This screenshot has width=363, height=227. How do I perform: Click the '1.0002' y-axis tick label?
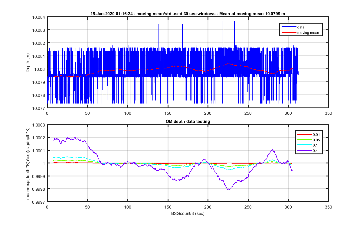point(38,137)
